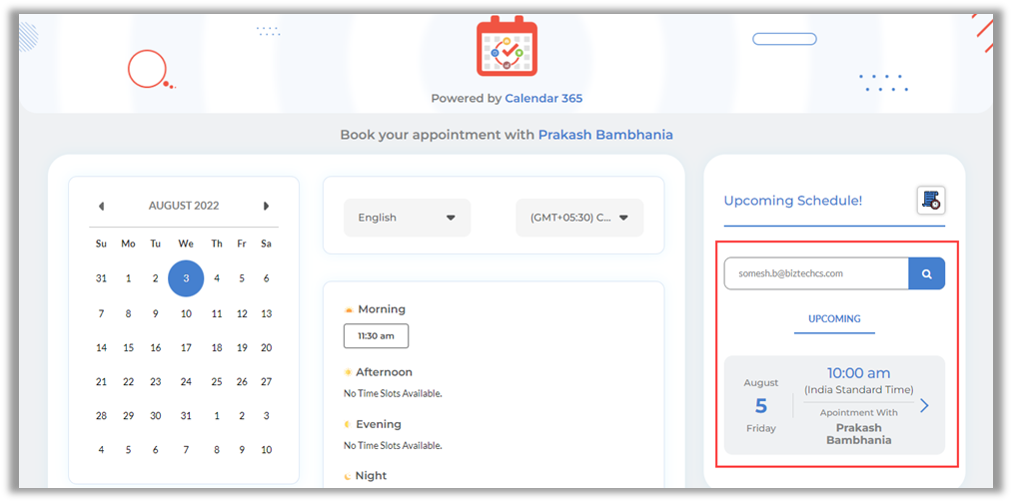Image resolution: width=1013 pixels, height=502 pixels.
Task: Open appointment details with right chevron arrow
Action: [x=924, y=405]
